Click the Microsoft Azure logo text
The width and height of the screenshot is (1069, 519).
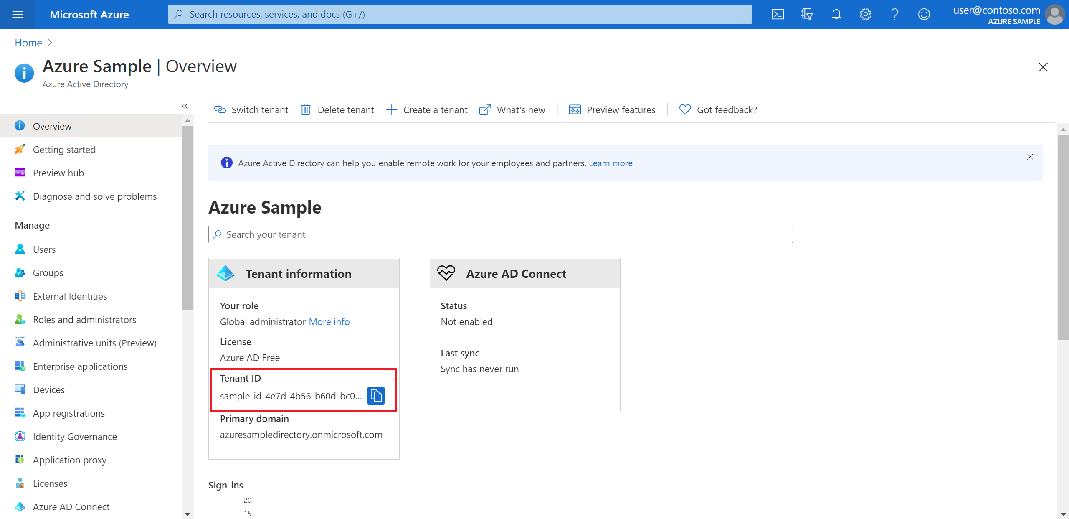click(89, 15)
